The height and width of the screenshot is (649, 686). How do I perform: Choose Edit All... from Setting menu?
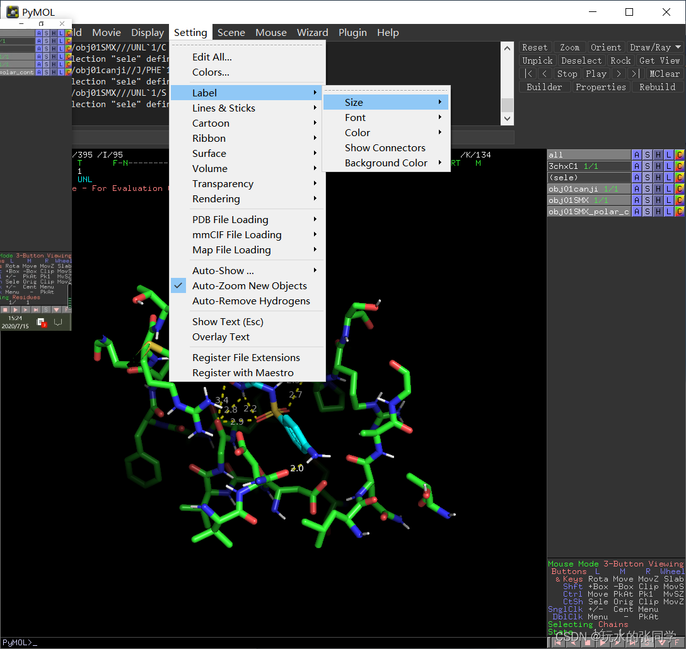(x=247, y=57)
